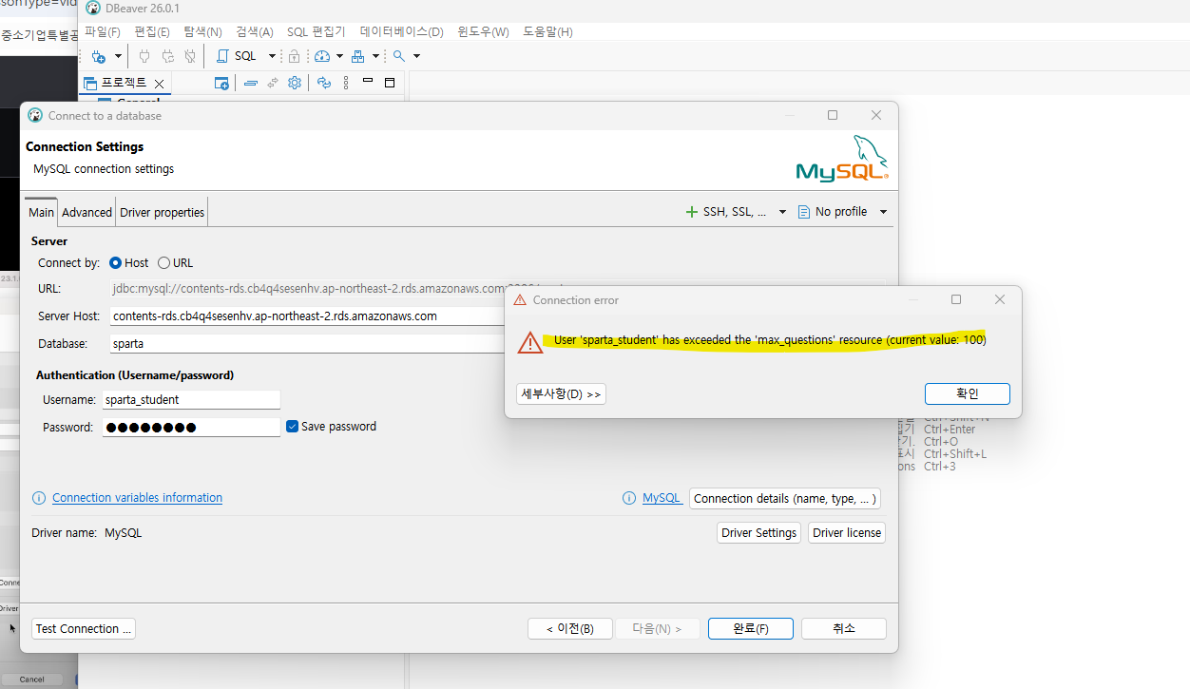This screenshot has width=1190, height=689.
Task: Click the magnifier search toolbar icon
Action: coord(399,56)
